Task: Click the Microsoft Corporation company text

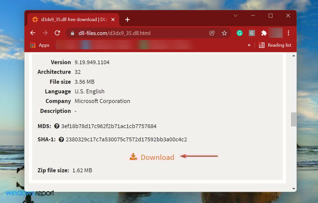Action: [x=102, y=101]
